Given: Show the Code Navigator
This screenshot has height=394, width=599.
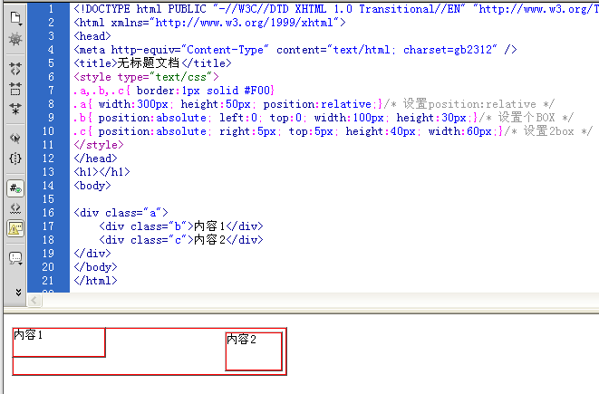Looking at the screenshot, I should click(15, 40).
